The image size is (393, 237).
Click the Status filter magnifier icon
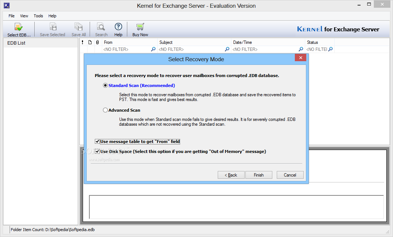click(331, 49)
